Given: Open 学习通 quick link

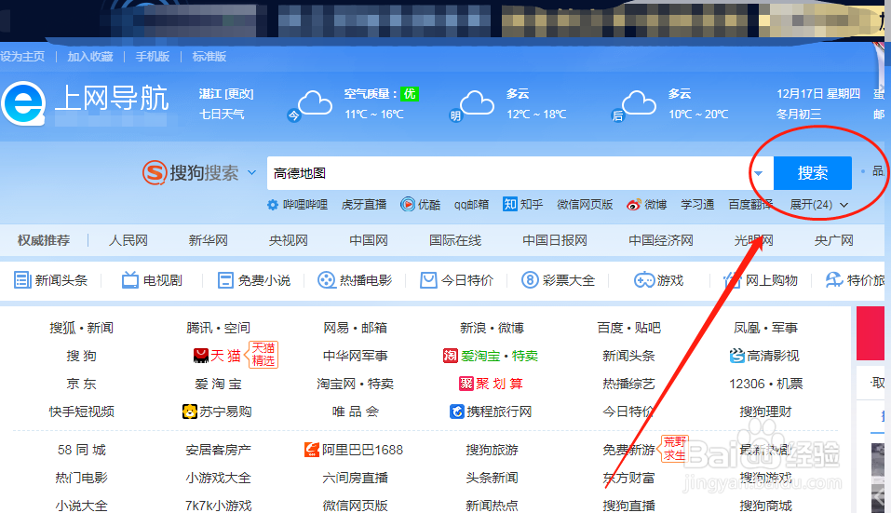Looking at the screenshot, I should (x=697, y=205).
